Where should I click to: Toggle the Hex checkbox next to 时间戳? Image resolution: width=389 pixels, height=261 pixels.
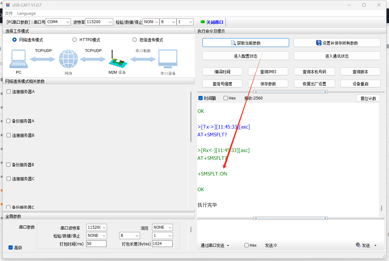pos(226,98)
